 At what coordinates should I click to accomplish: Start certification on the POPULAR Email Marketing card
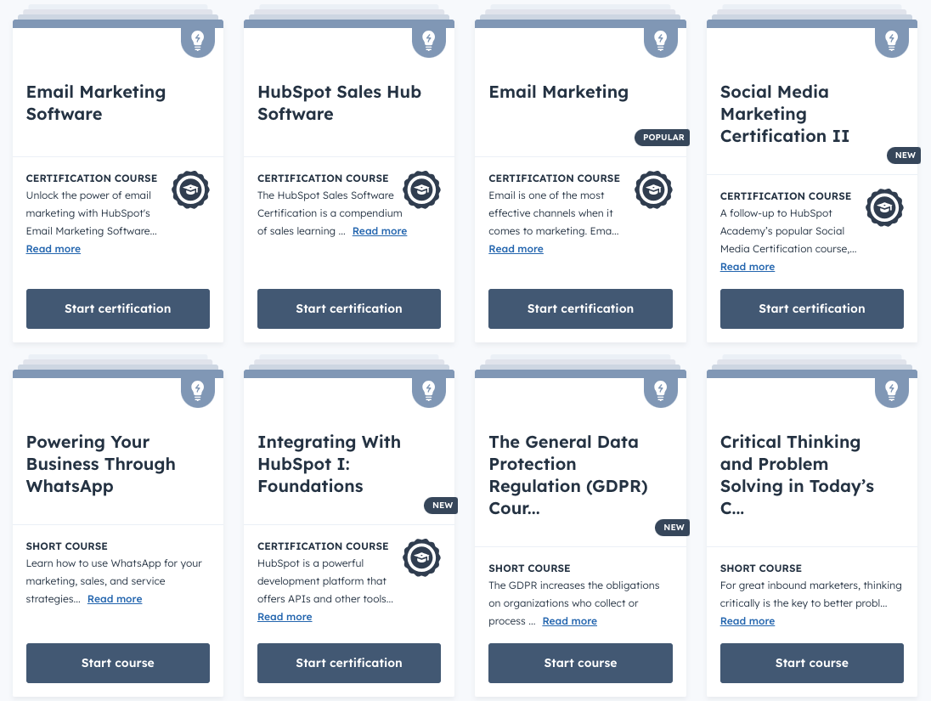pyautogui.click(x=581, y=309)
